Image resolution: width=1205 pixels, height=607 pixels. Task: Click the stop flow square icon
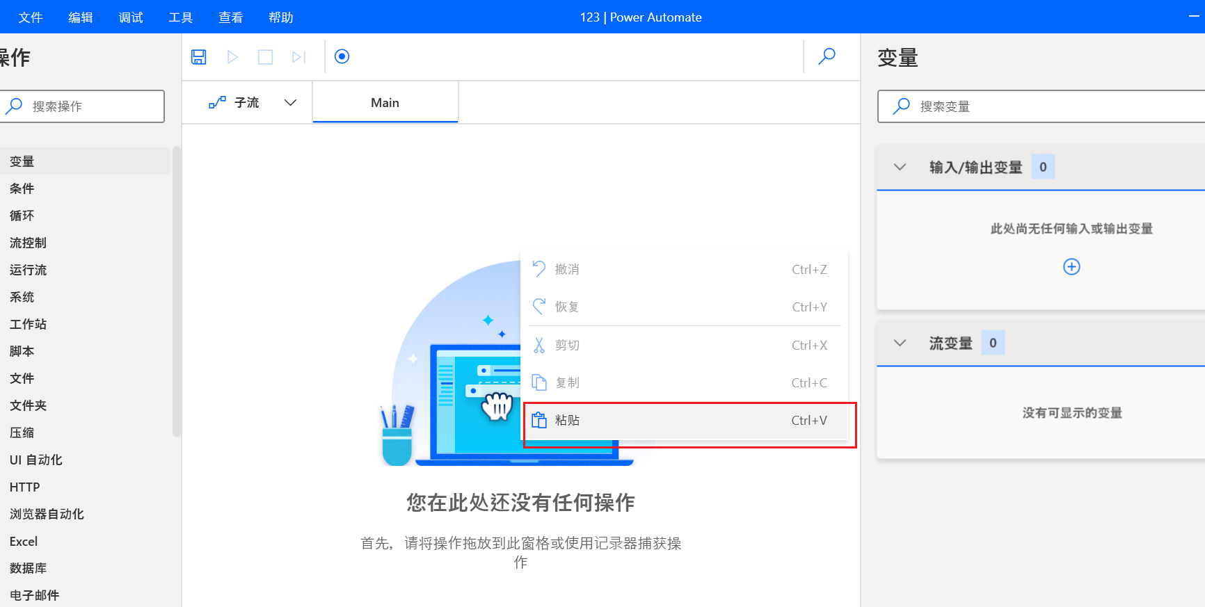[265, 57]
